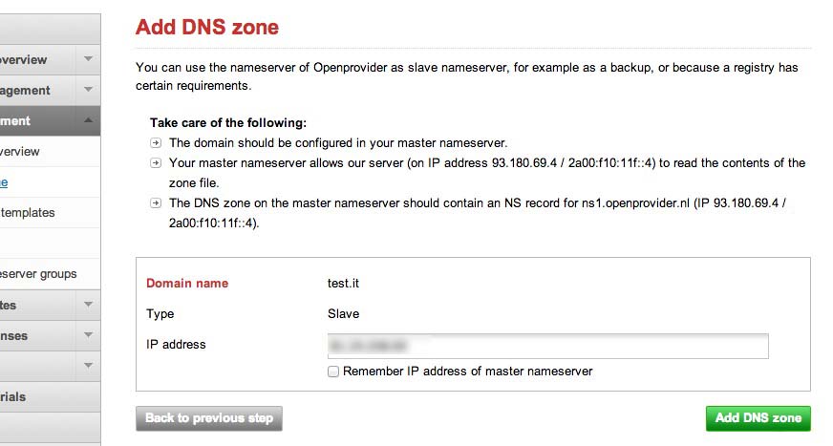The image size is (833, 446).
Task: Focus the IP address input field
Action: 547,345
